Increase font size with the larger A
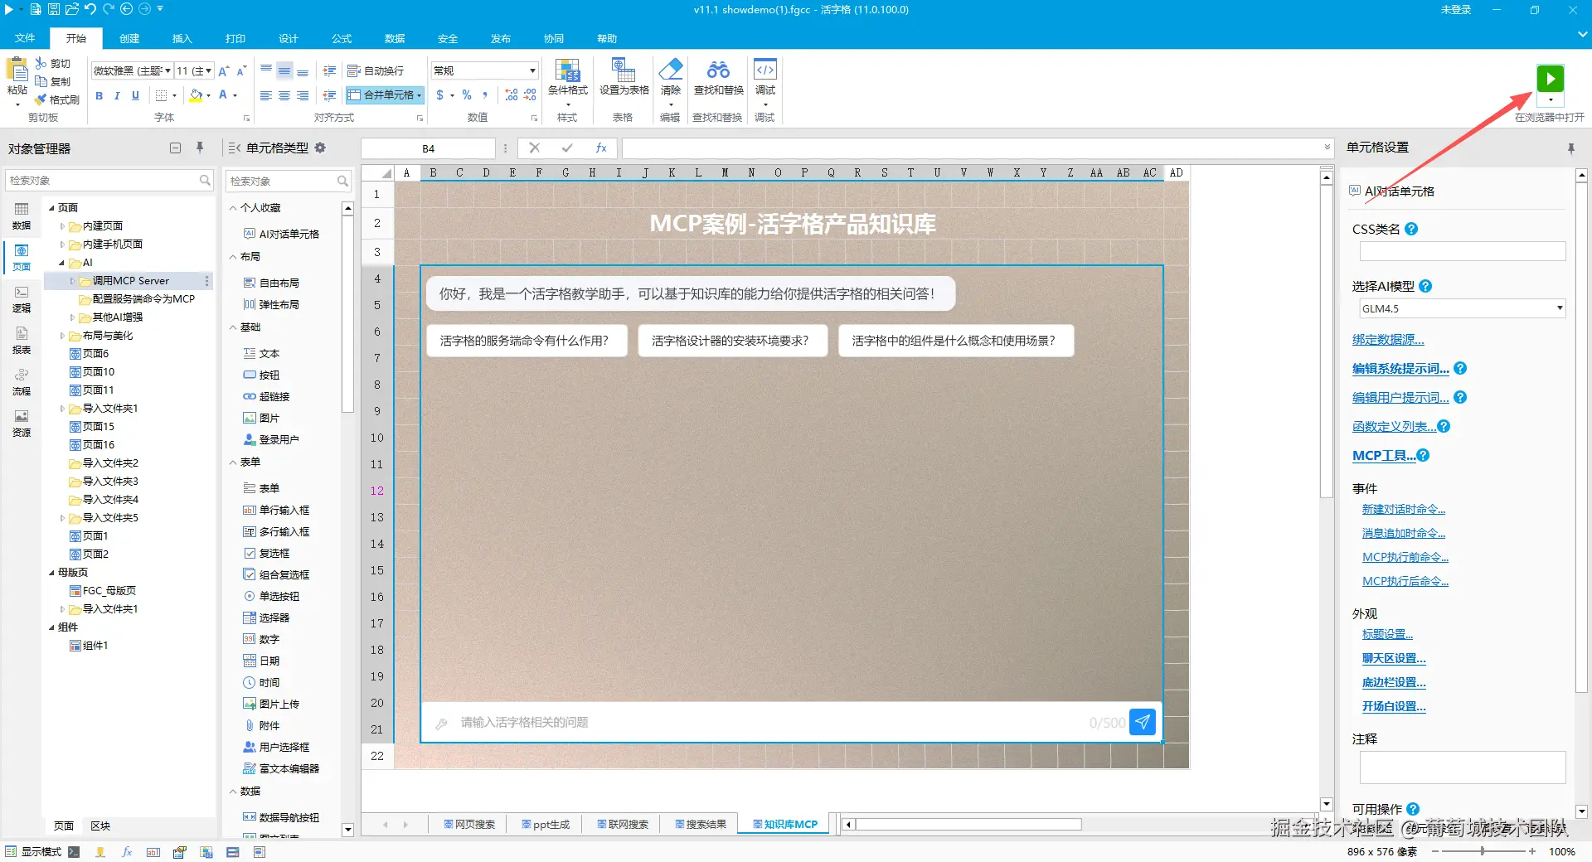Viewport: 1592px width, 862px height. [x=223, y=71]
